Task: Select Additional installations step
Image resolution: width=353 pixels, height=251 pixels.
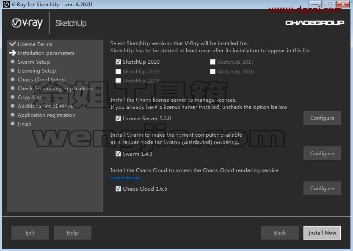Action: (x=45, y=106)
